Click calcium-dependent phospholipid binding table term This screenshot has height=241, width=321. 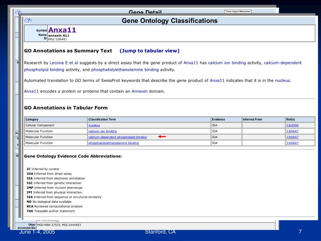point(118,137)
